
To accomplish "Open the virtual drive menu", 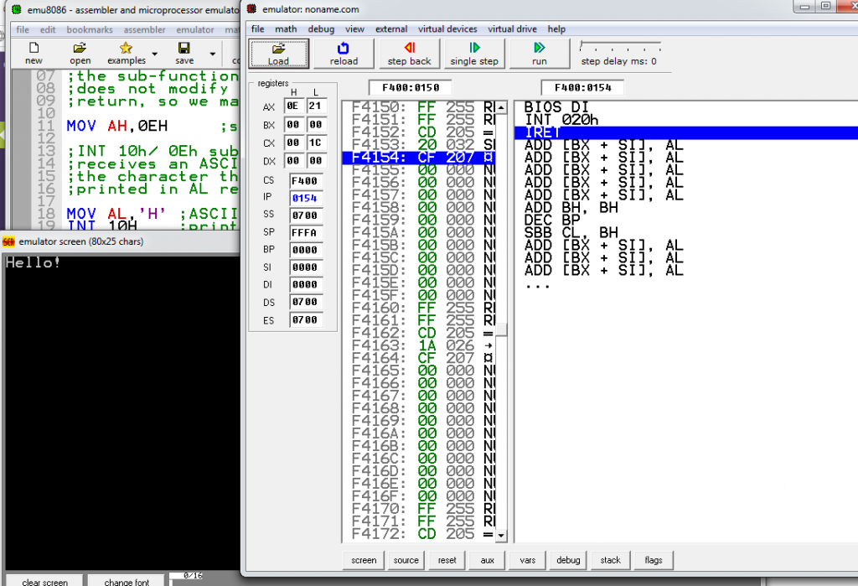I will (512, 29).
